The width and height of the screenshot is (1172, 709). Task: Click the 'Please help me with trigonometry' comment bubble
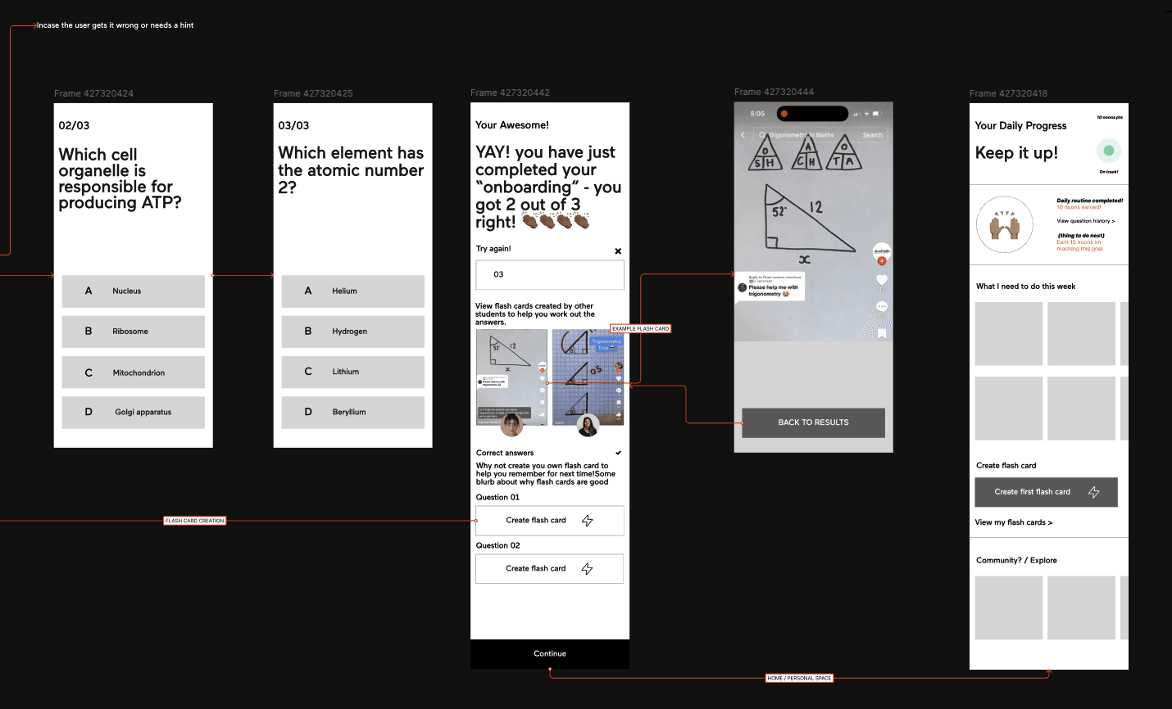tap(770, 287)
